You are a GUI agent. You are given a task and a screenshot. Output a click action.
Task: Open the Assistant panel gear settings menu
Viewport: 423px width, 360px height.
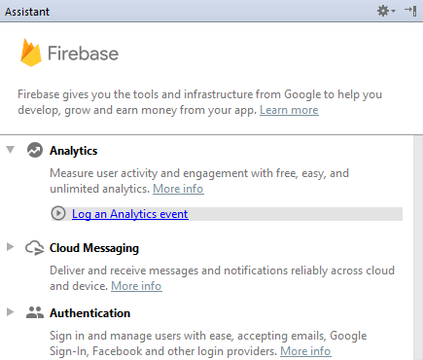tap(386, 11)
